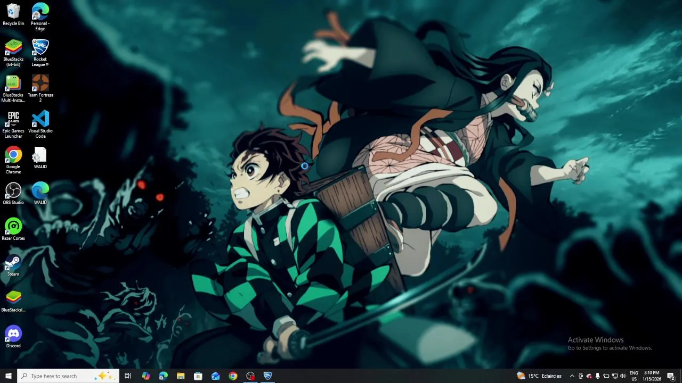Open Copilot from the taskbar
This screenshot has height=383, width=682.
(145, 376)
